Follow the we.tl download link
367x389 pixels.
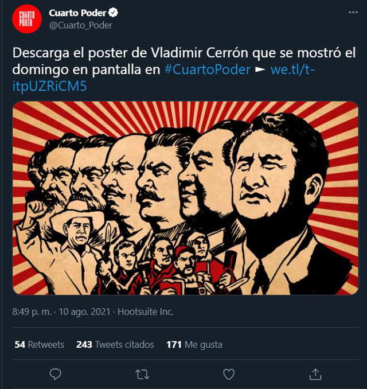[292, 69]
